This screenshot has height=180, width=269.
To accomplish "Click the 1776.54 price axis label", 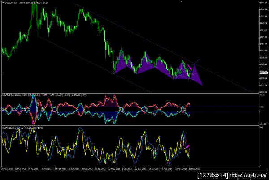I will tap(264, 9).
